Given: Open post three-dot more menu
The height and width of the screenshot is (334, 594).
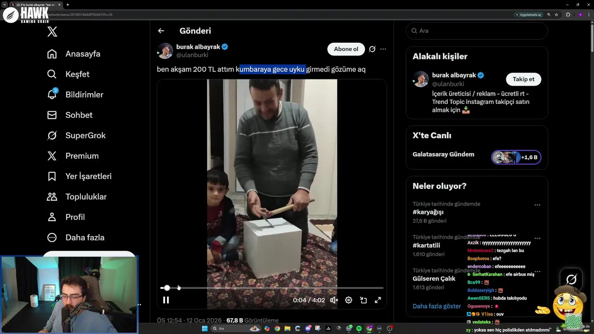Looking at the screenshot, I should click(x=383, y=49).
